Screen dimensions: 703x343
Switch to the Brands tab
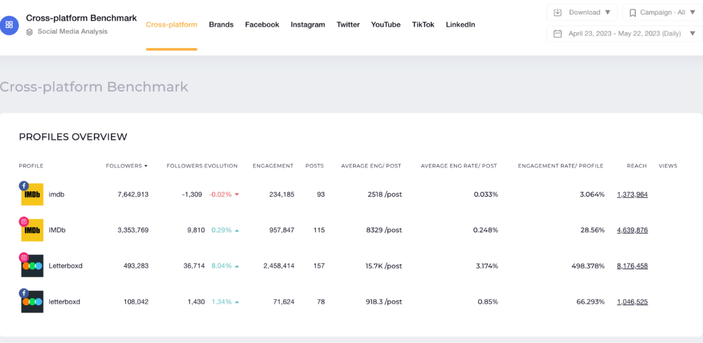221,24
